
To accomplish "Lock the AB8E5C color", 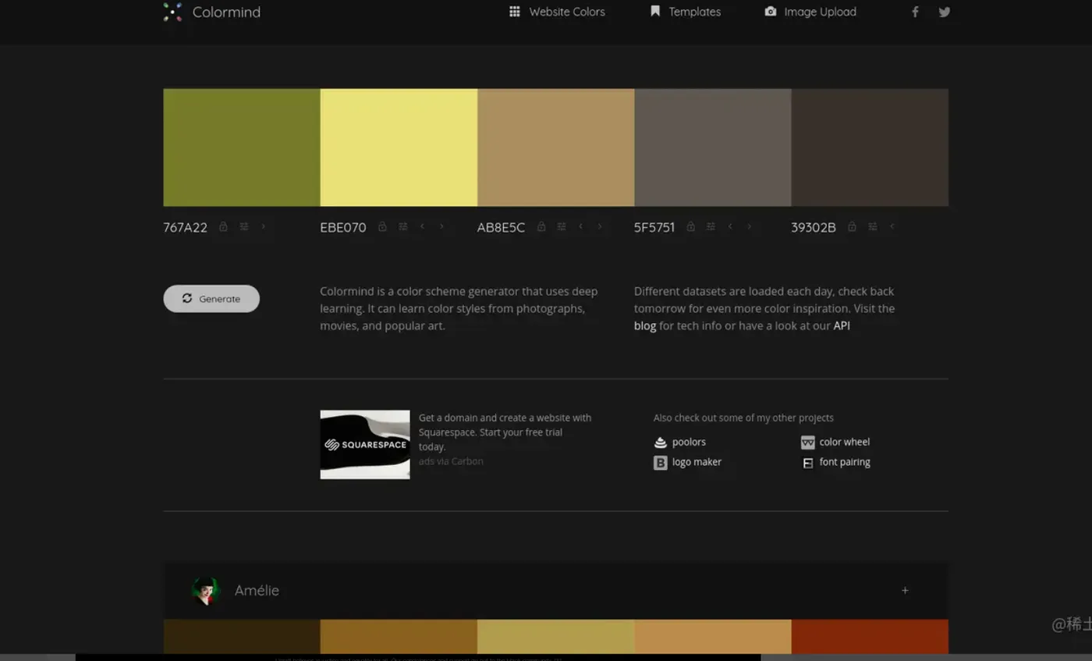I will click(541, 227).
